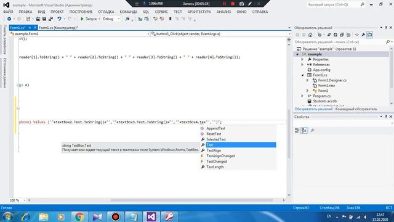Click the editor horizontal scrollbar thumb

coord(191,200)
